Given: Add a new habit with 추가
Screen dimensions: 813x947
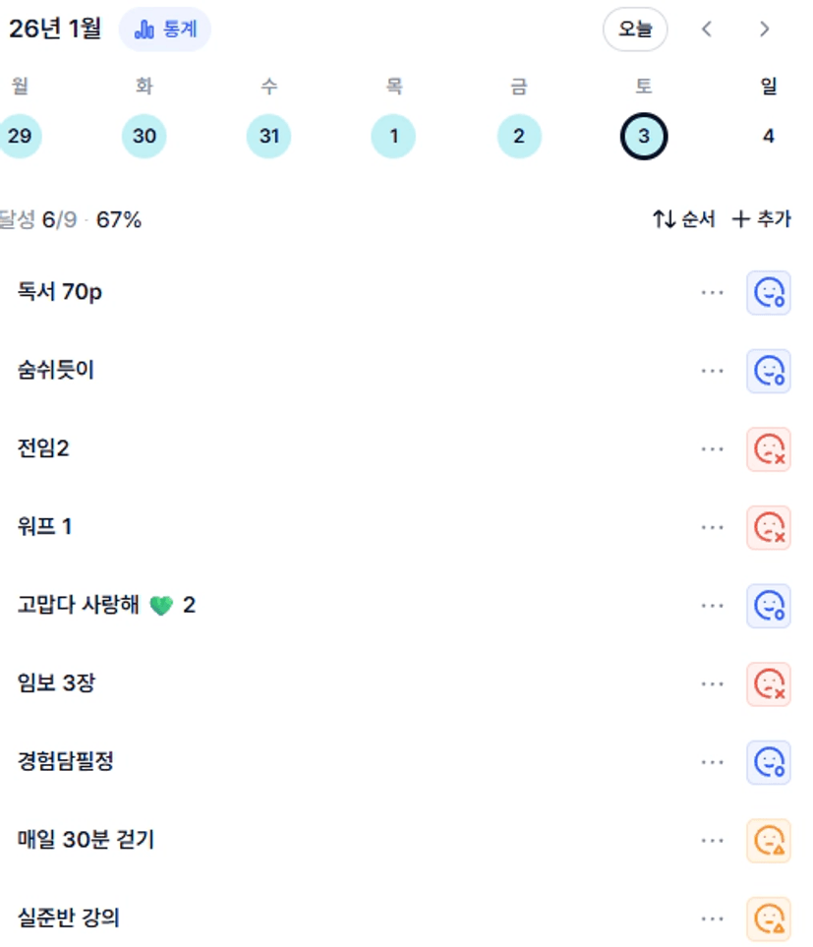Looking at the screenshot, I should [x=762, y=219].
